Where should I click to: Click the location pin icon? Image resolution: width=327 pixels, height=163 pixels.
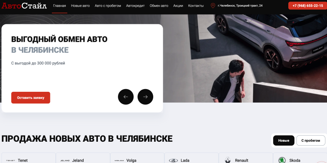click(x=213, y=6)
